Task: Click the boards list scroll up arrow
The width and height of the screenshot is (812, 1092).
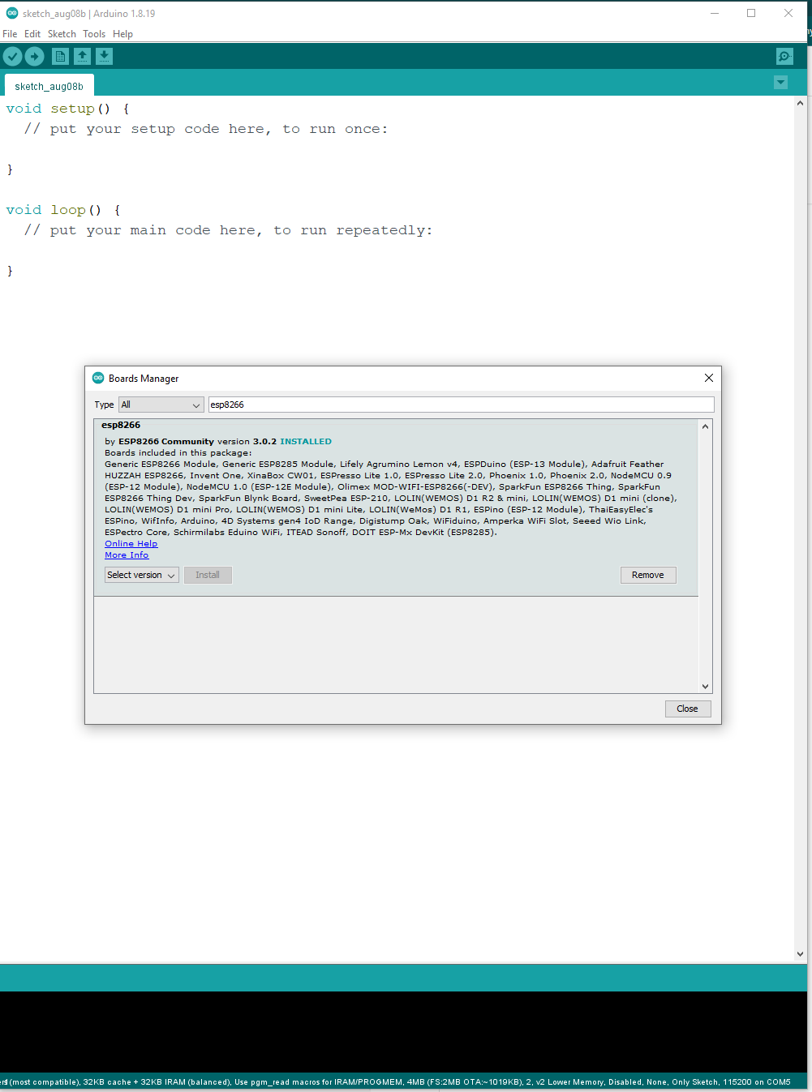Action: click(x=705, y=426)
